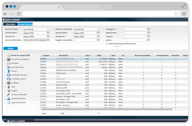The width and height of the screenshot is (192, 126).
Task: Bookmark page with the star icon
Action: pyautogui.click(x=176, y=14)
